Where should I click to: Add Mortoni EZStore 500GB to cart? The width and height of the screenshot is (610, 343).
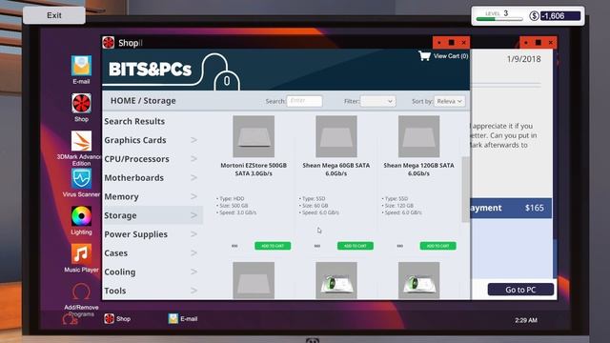[273, 246]
